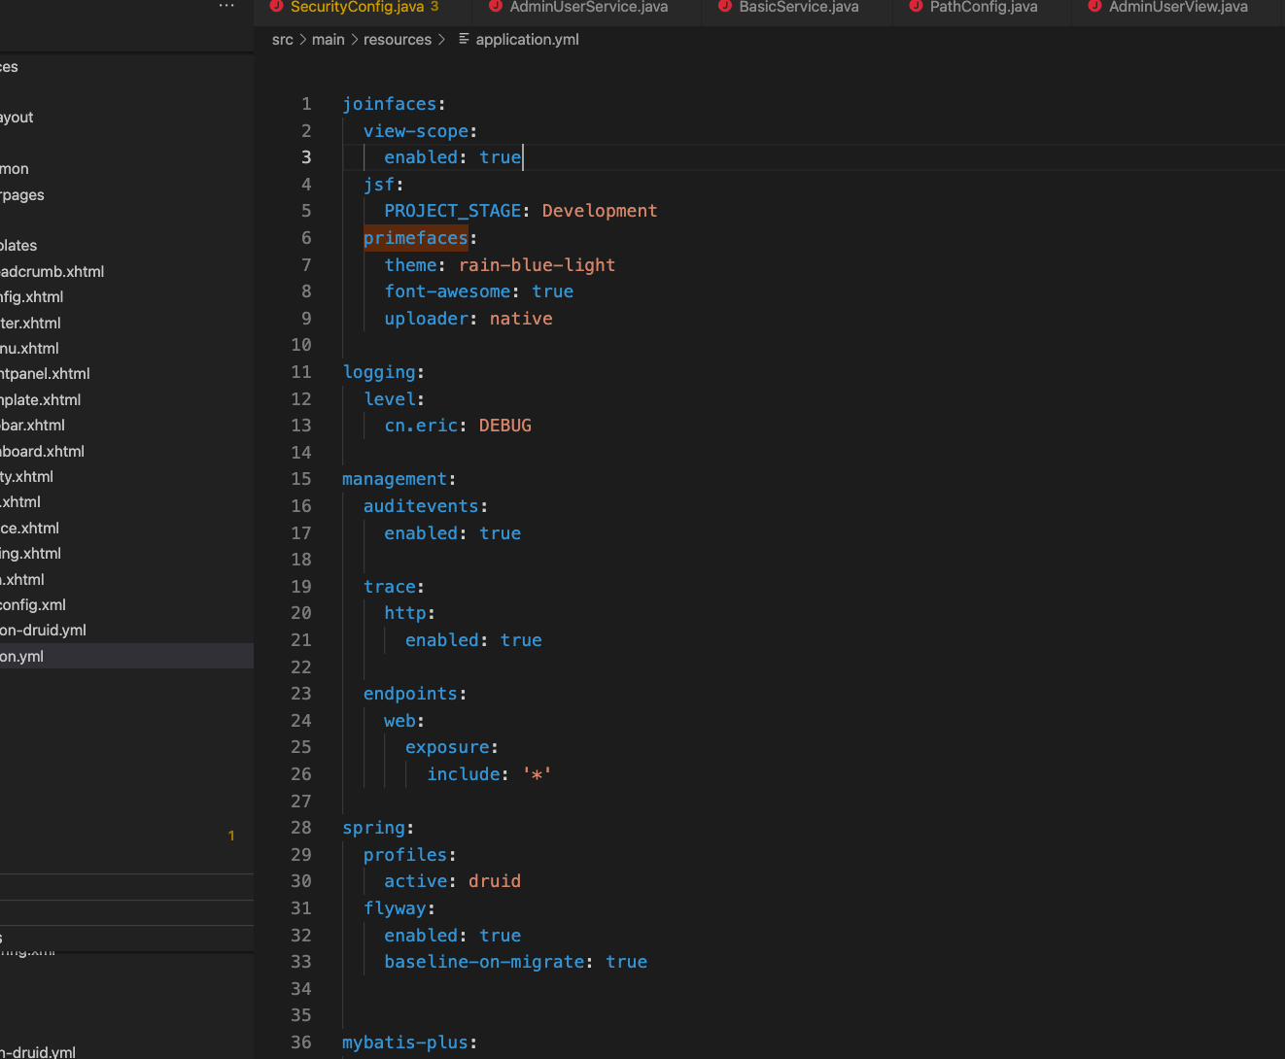Open the sidebar more actions ellipsis menu
The image size is (1285, 1059).
click(226, 6)
